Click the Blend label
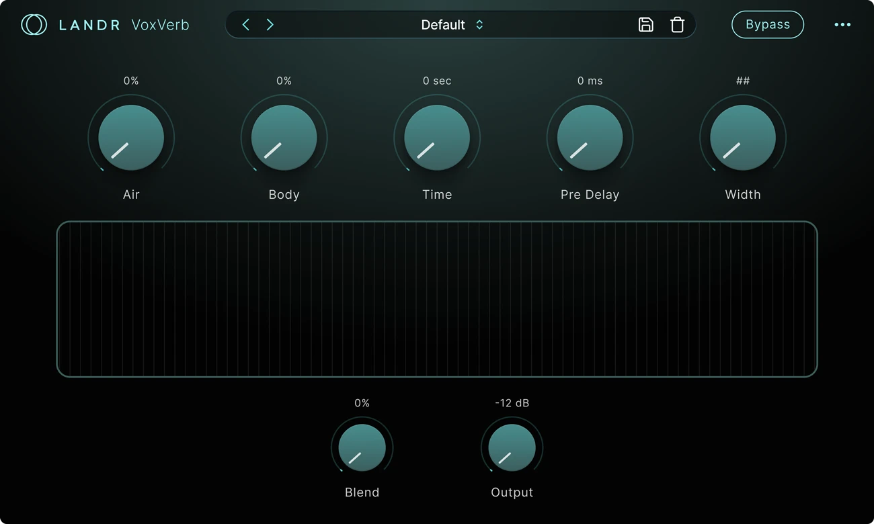Screen dimensions: 874x524 (x=362, y=492)
